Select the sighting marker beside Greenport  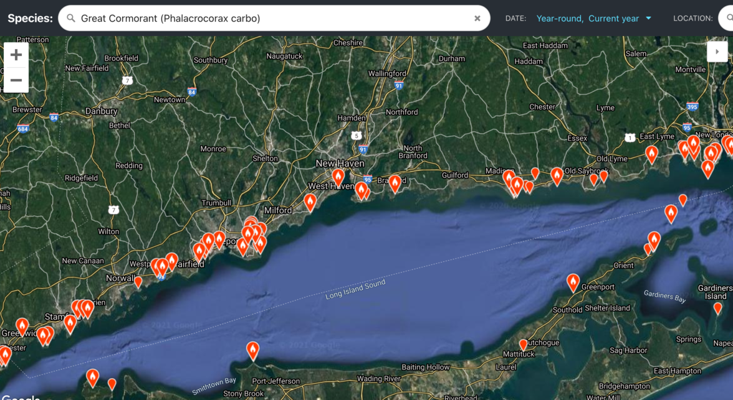[573, 282]
